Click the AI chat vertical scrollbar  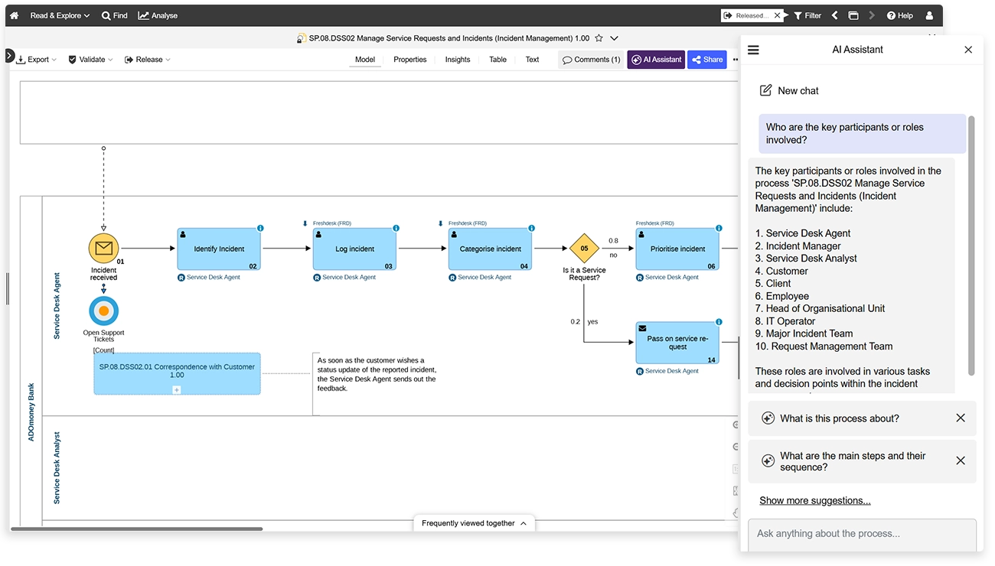pyautogui.click(x=971, y=245)
